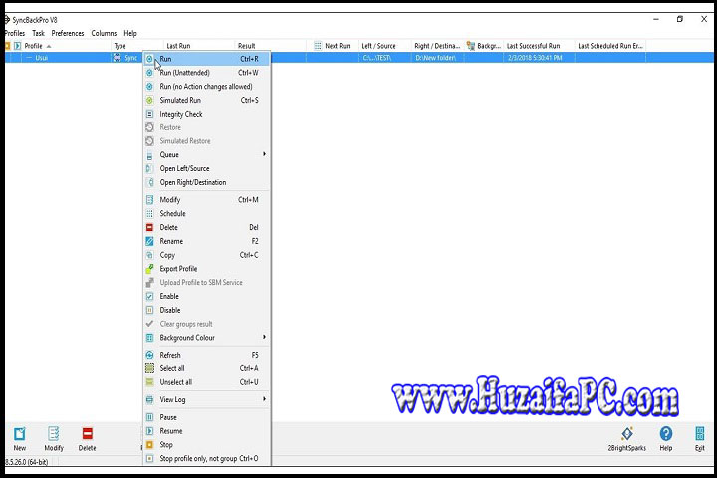This screenshot has height=478, width=717.
Task: Click the Modify toolbar icon at bottom
Action: point(54,433)
